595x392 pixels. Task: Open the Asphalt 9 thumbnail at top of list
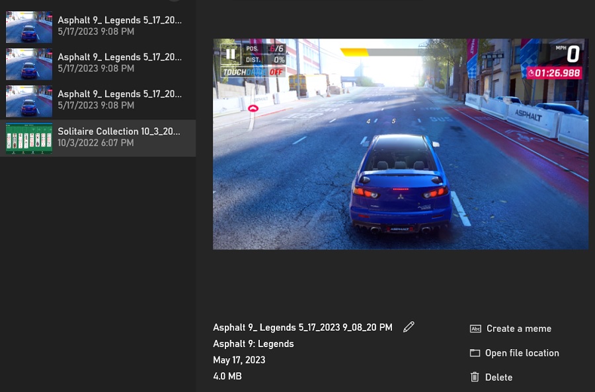click(28, 26)
